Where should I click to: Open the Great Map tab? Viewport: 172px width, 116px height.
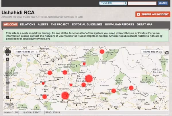[x=144, y=24]
